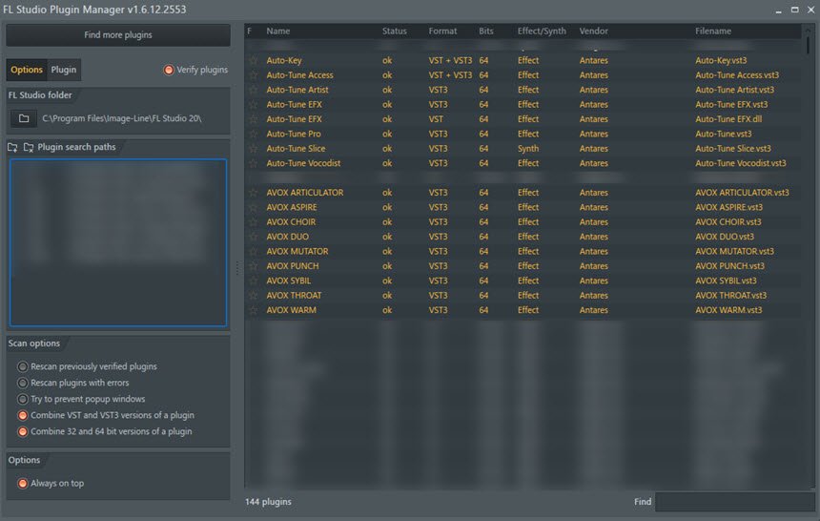Star the Auto-Tune Vocodist plugin
Image resolution: width=820 pixels, height=521 pixels.
(x=254, y=163)
